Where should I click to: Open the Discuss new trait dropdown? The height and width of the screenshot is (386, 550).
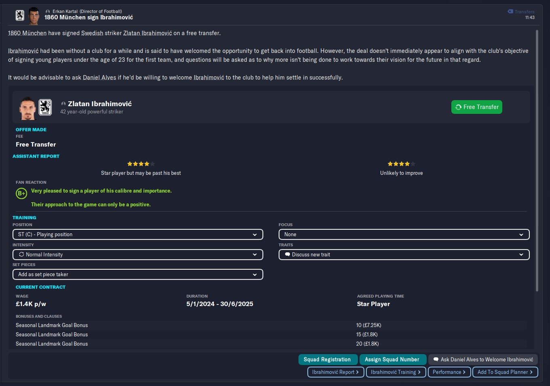coord(404,255)
